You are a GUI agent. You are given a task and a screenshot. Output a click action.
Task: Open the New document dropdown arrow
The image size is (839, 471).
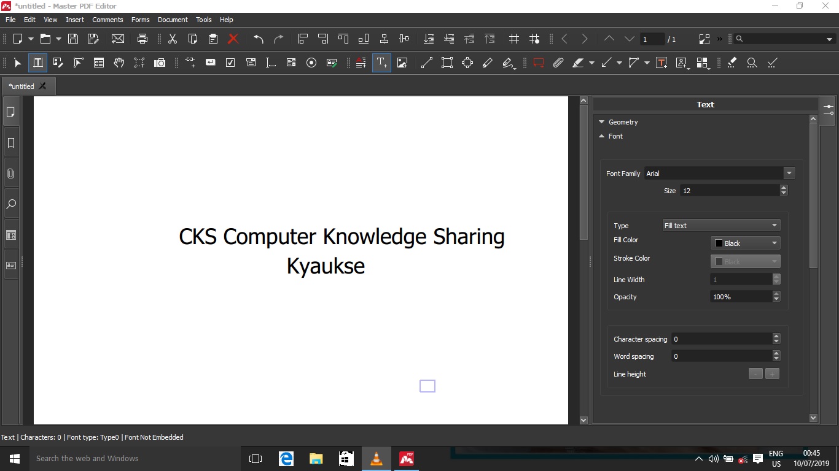click(31, 39)
